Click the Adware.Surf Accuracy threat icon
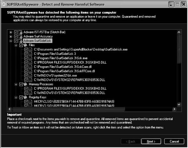This screenshot has width=188, height=148. (20, 36)
